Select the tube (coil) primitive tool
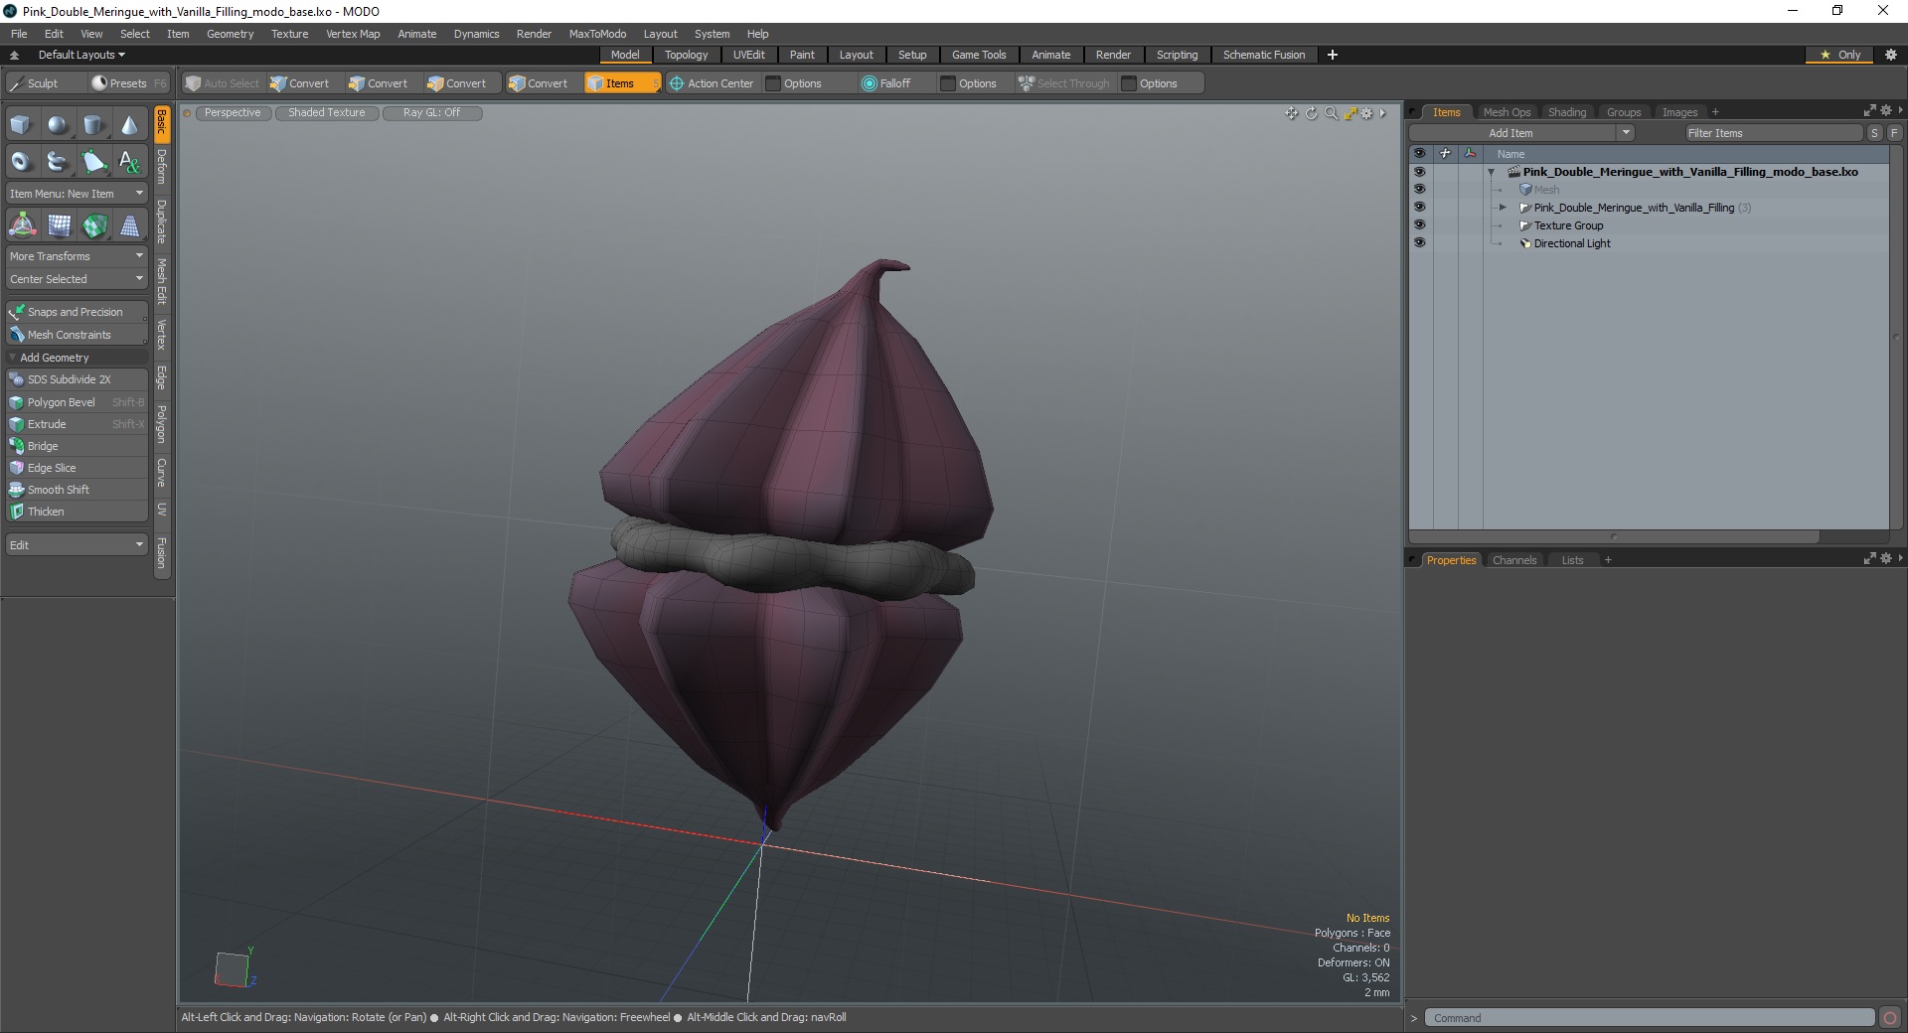1908x1033 pixels. click(x=58, y=161)
